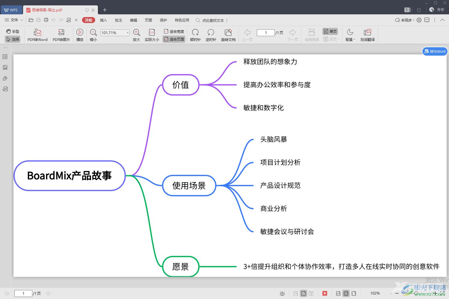The width and height of the screenshot is (449, 299).
Task: Open the 插入 tab
Action: coord(103,20)
